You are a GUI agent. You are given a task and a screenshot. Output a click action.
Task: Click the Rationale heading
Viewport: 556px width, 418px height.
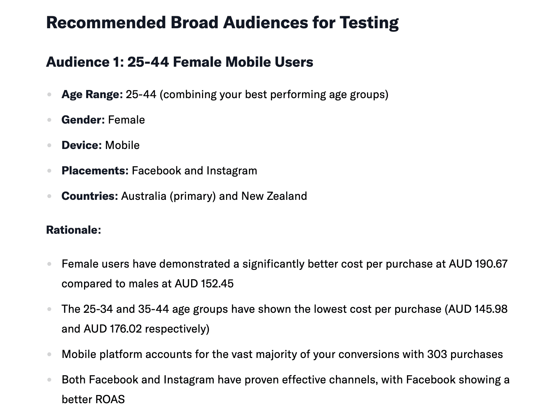coord(73,230)
